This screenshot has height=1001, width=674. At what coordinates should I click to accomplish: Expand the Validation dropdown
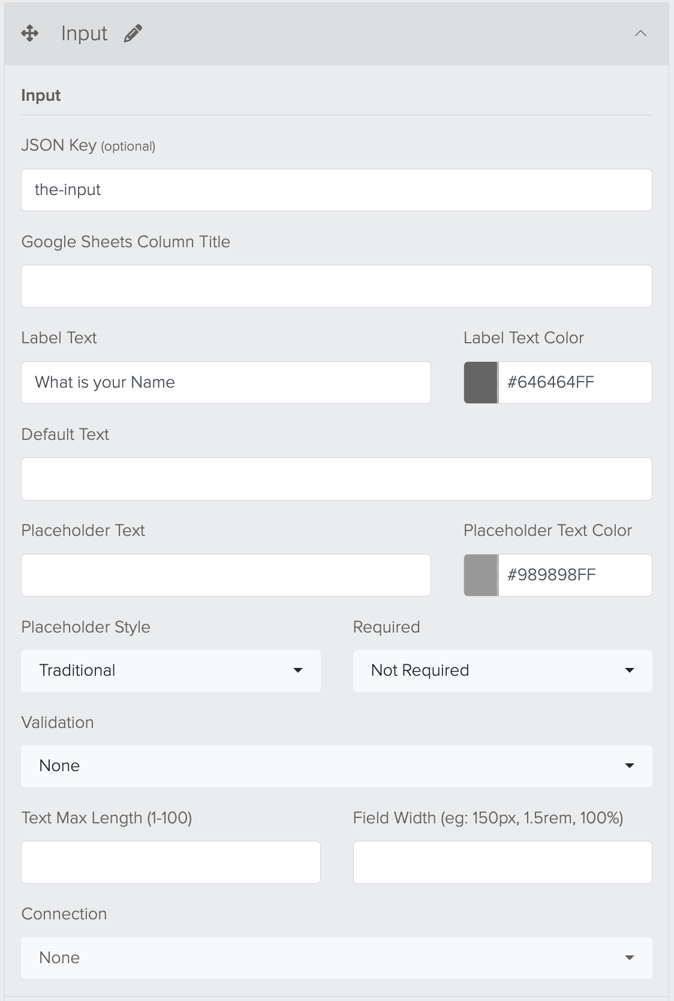click(x=336, y=766)
